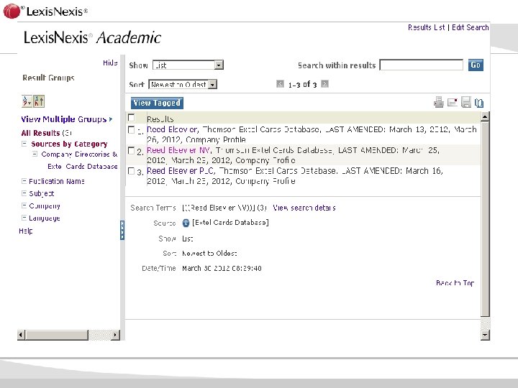Print results using the printer icon
The image size is (518, 388).
439,102
